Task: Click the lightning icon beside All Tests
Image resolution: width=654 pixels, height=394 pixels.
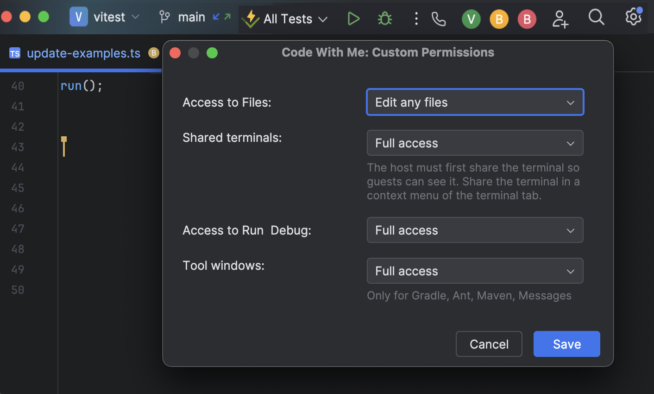Action: coord(250,19)
